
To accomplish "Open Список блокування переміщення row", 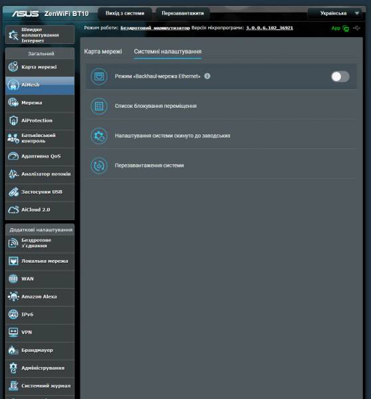I will pyautogui.click(x=221, y=106).
